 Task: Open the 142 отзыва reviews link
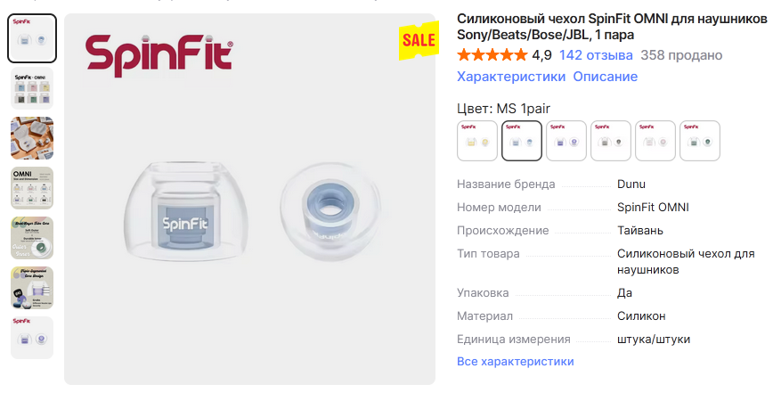click(x=596, y=55)
